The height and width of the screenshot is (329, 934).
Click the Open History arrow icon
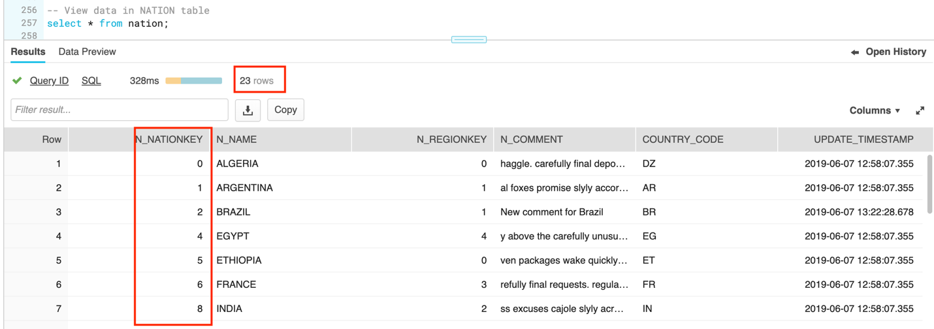(x=854, y=52)
